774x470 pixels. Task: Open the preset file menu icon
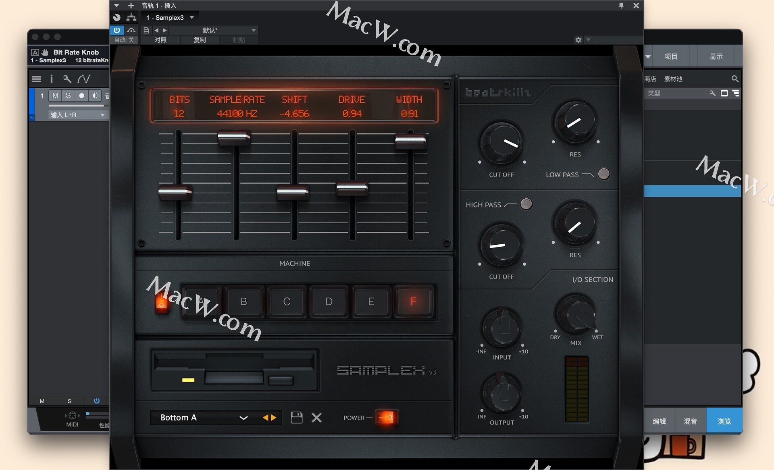(146, 30)
